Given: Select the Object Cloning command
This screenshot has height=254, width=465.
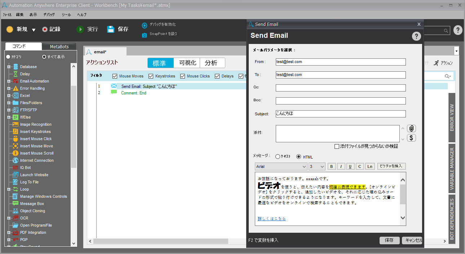Looking at the screenshot, I should point(32,211).
